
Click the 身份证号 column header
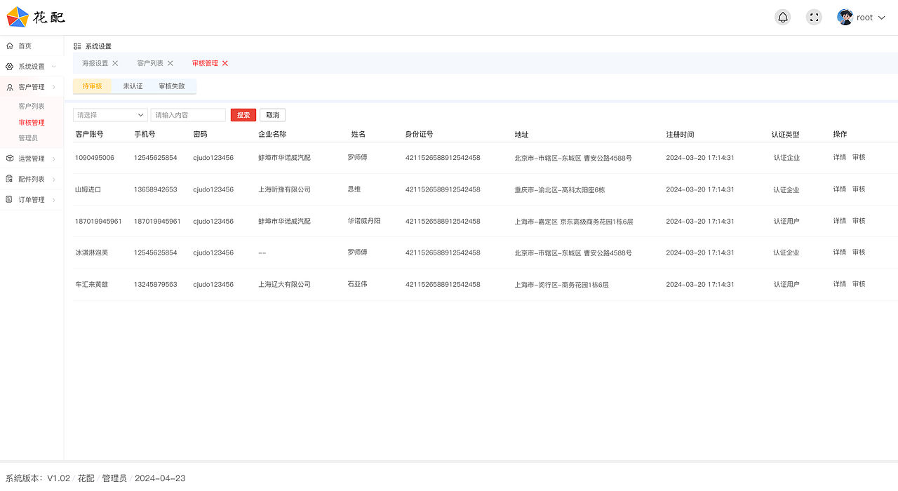[x=419, y=134]
